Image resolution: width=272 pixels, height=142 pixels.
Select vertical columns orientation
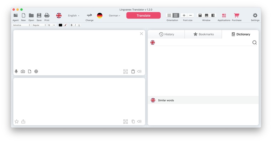tap(169, 15)
